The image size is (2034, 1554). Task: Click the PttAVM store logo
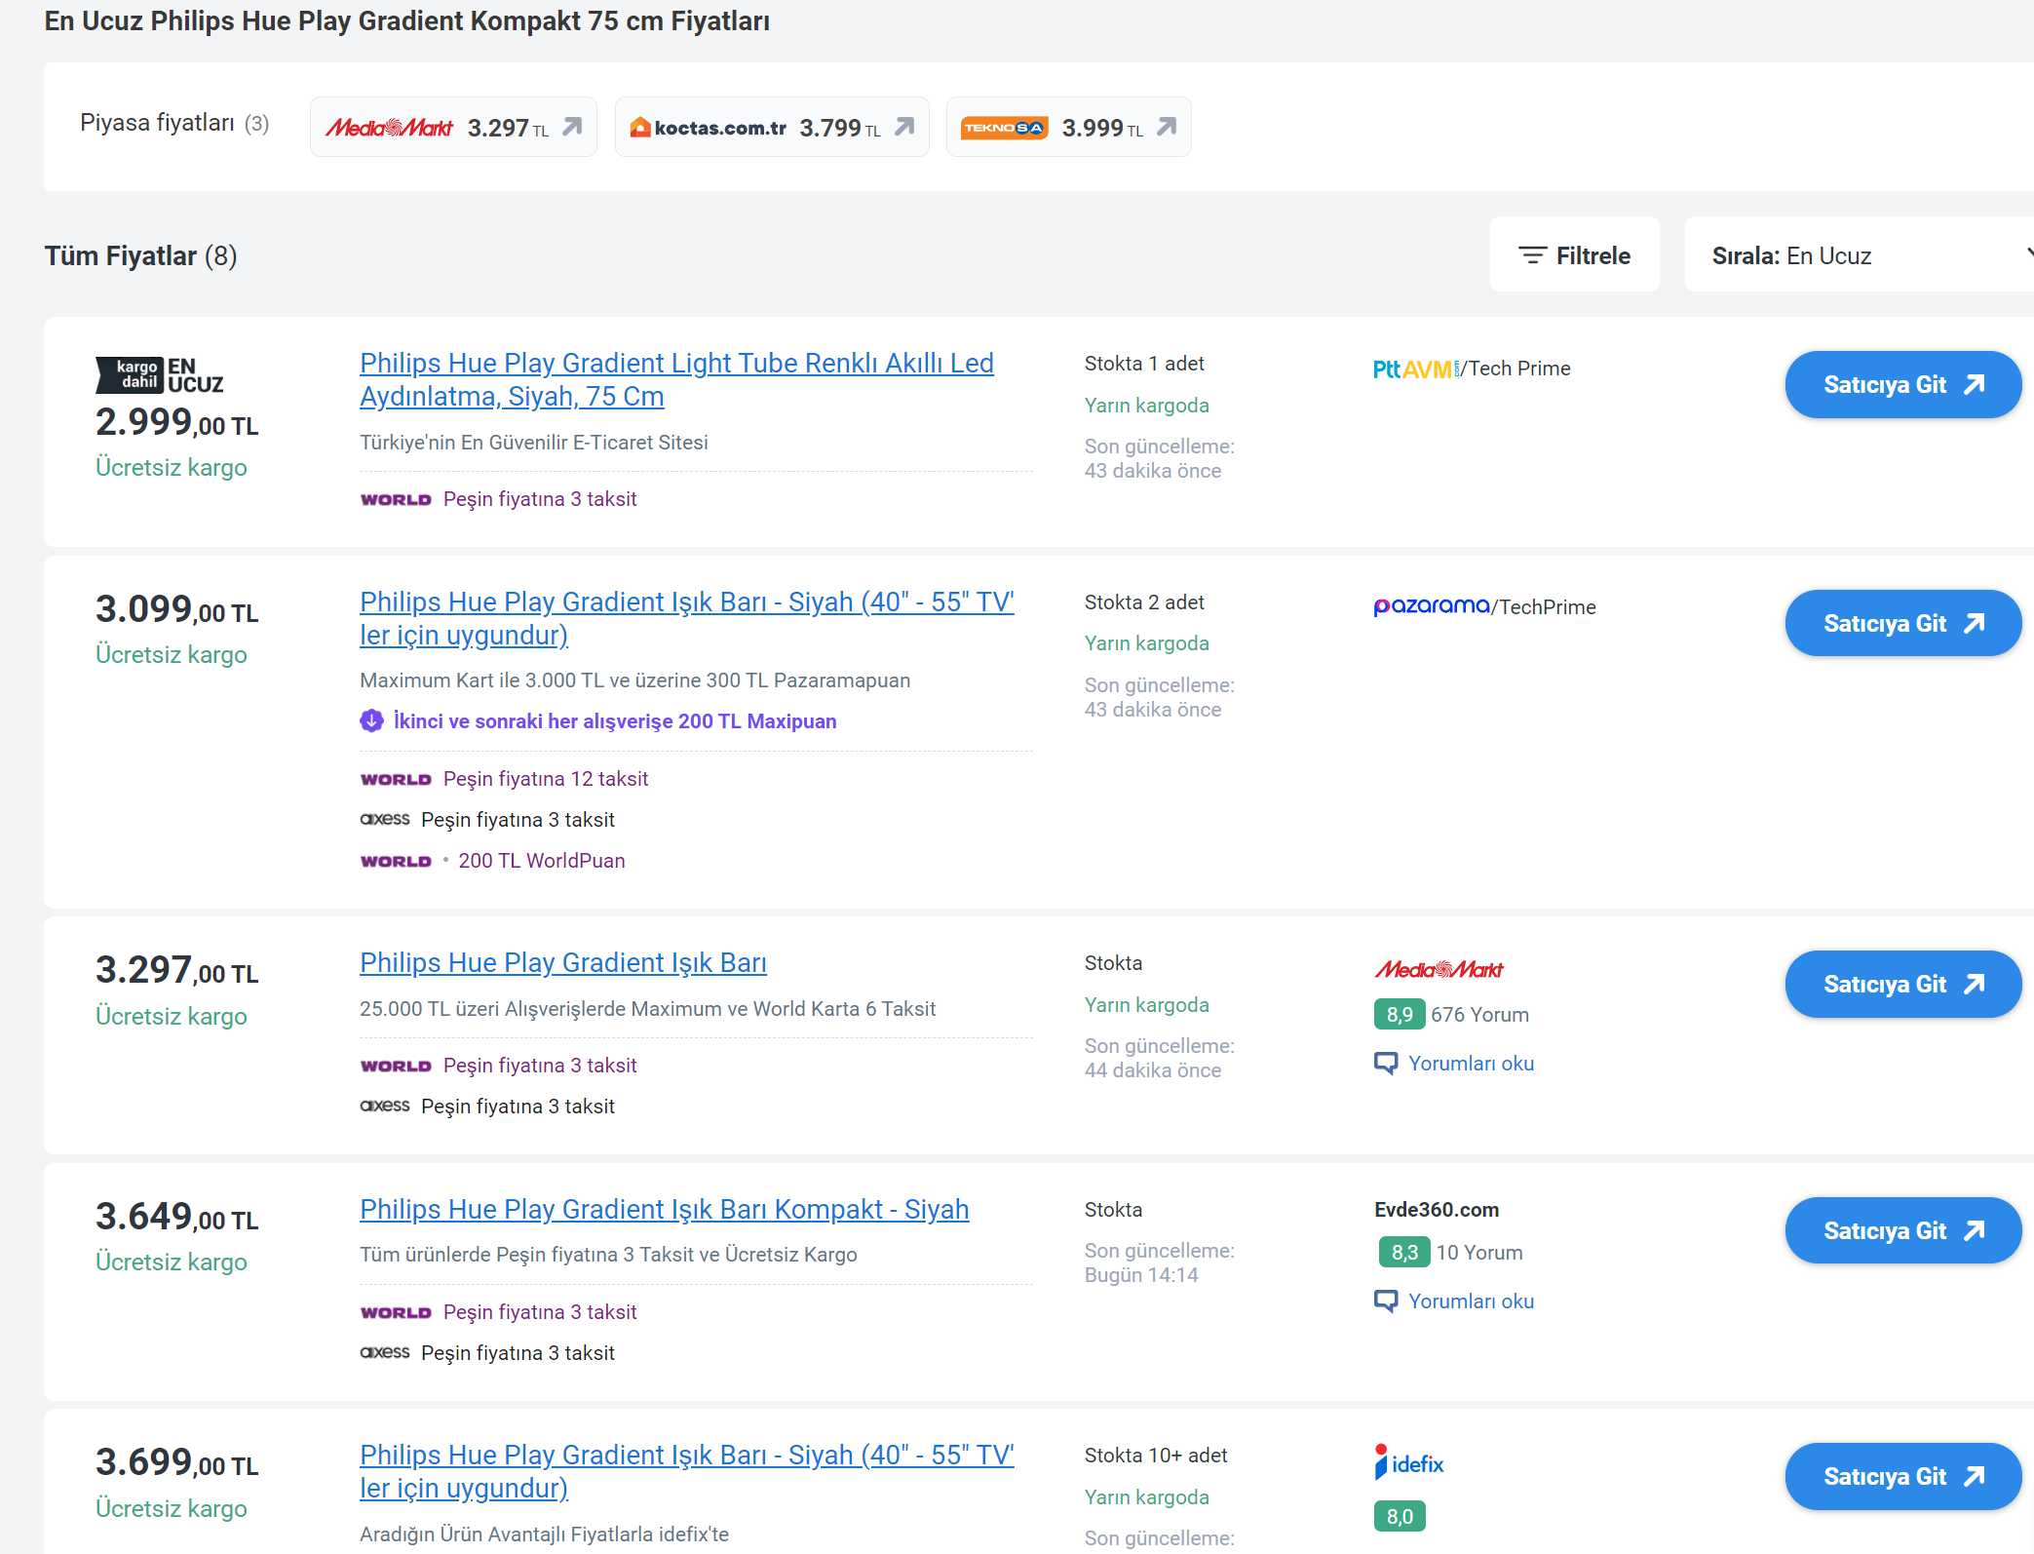coord(1417,369)
